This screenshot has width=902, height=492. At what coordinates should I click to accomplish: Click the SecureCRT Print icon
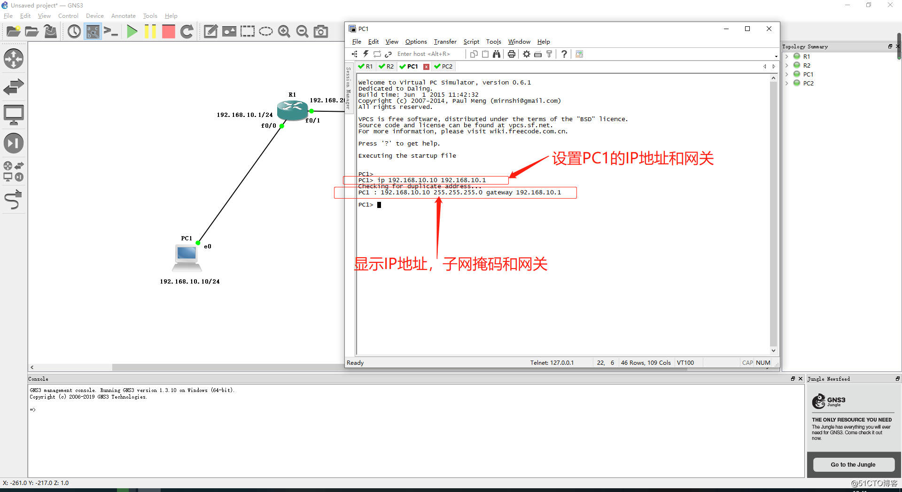click(x=512, y=54)
